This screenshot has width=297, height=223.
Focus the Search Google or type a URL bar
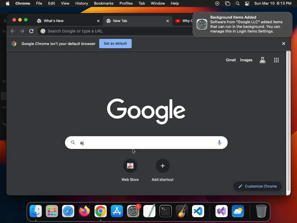(x=115, y=31)
